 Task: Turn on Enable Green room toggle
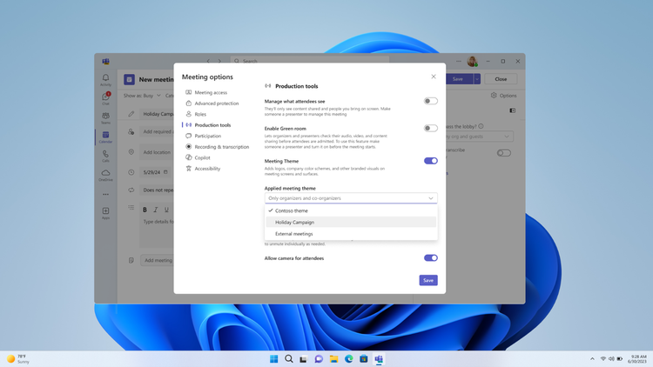[x=431, y=128]
